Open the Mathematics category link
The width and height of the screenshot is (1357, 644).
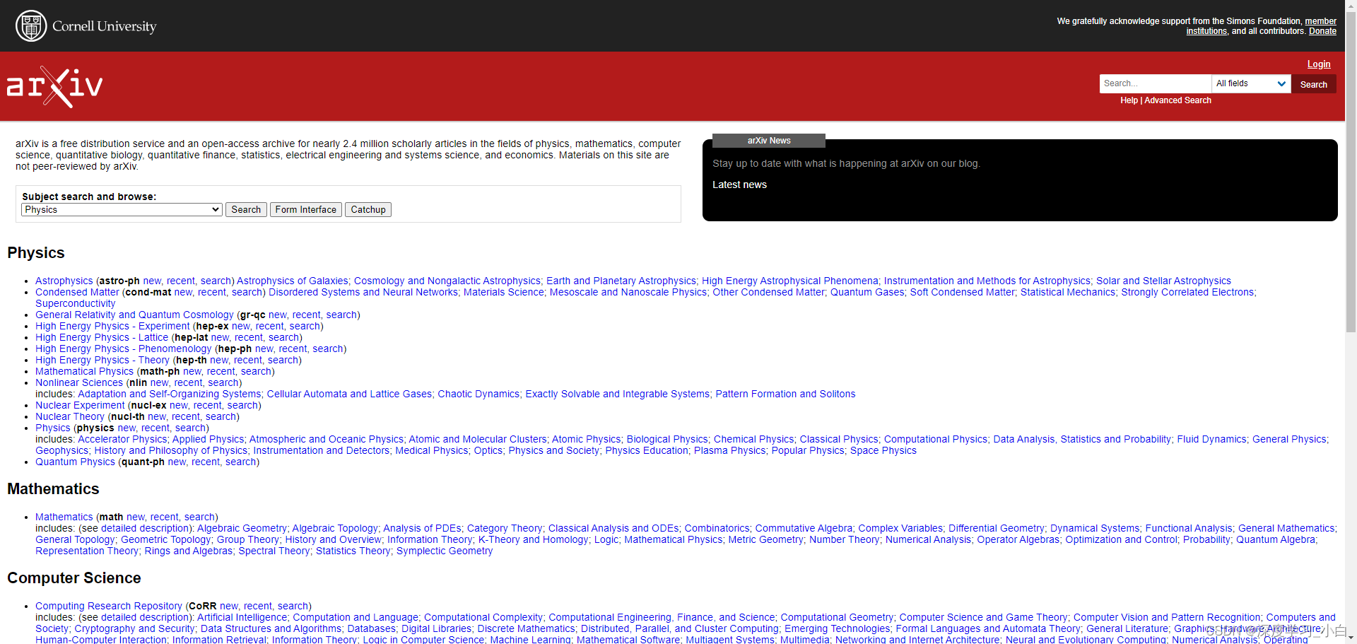point(64,517)
